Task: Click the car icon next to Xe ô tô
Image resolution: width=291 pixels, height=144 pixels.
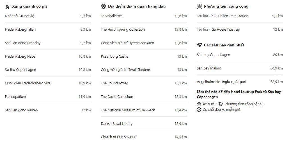Action: click(x=199, y=104)
